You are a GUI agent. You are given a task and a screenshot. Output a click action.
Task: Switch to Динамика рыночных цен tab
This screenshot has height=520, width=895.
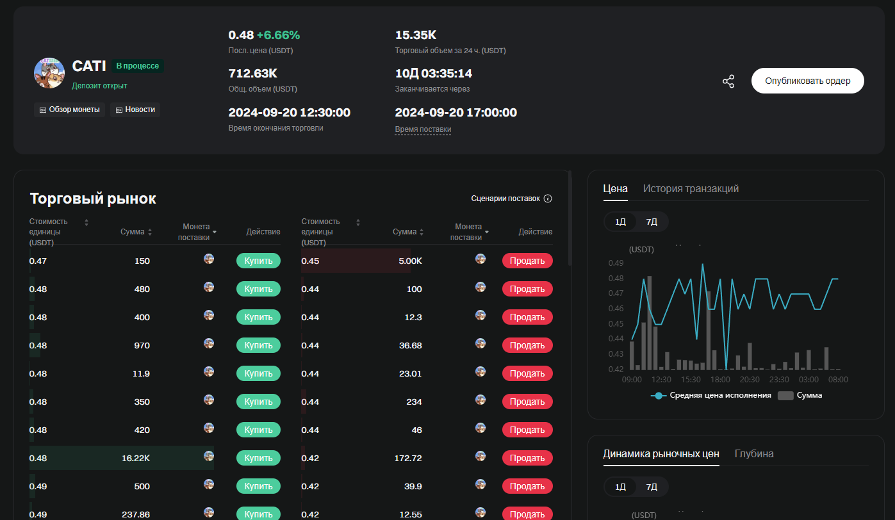[x=661, y=453]
